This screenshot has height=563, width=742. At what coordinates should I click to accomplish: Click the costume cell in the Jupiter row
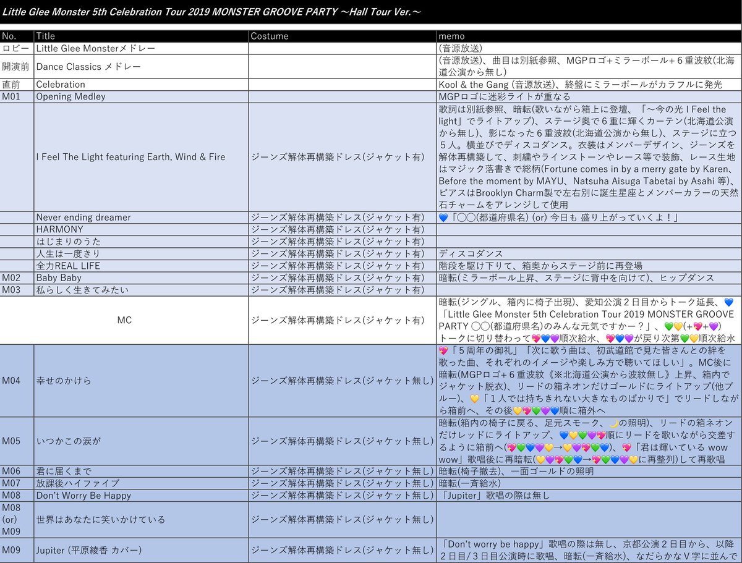pos(343,550)
